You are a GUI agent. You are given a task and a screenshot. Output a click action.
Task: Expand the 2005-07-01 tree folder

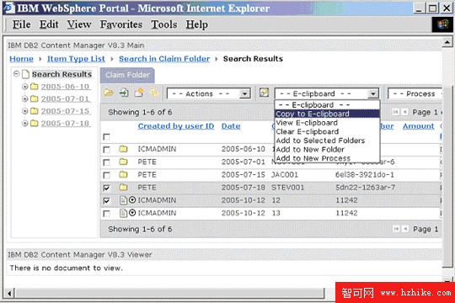(25, 98)
